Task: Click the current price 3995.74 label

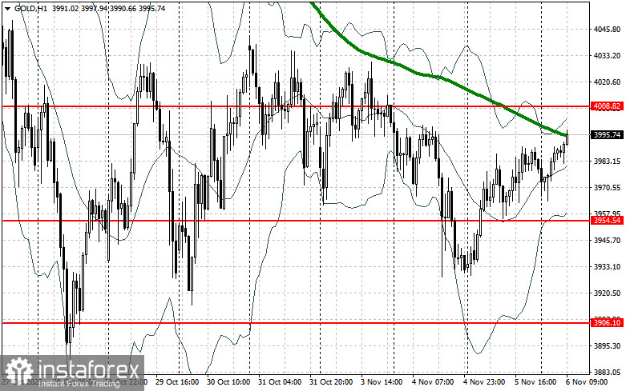Action: 607,134
